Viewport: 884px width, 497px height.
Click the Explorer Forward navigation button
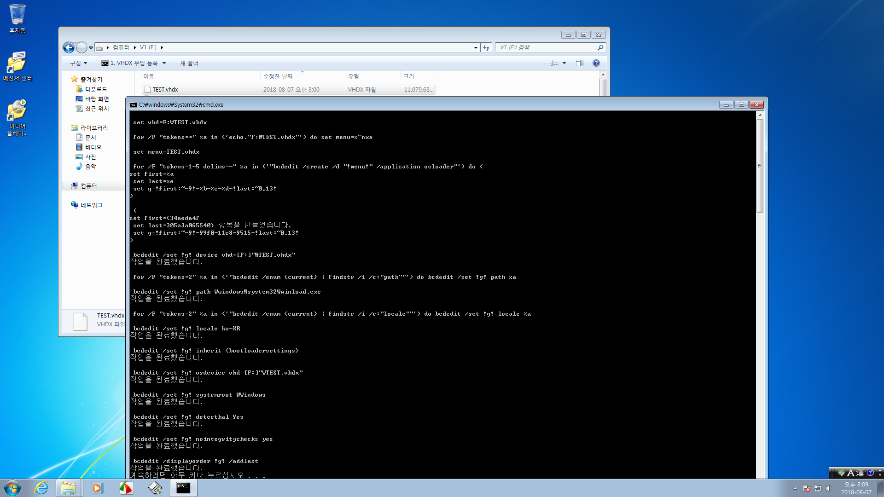[x=81, y=47]
